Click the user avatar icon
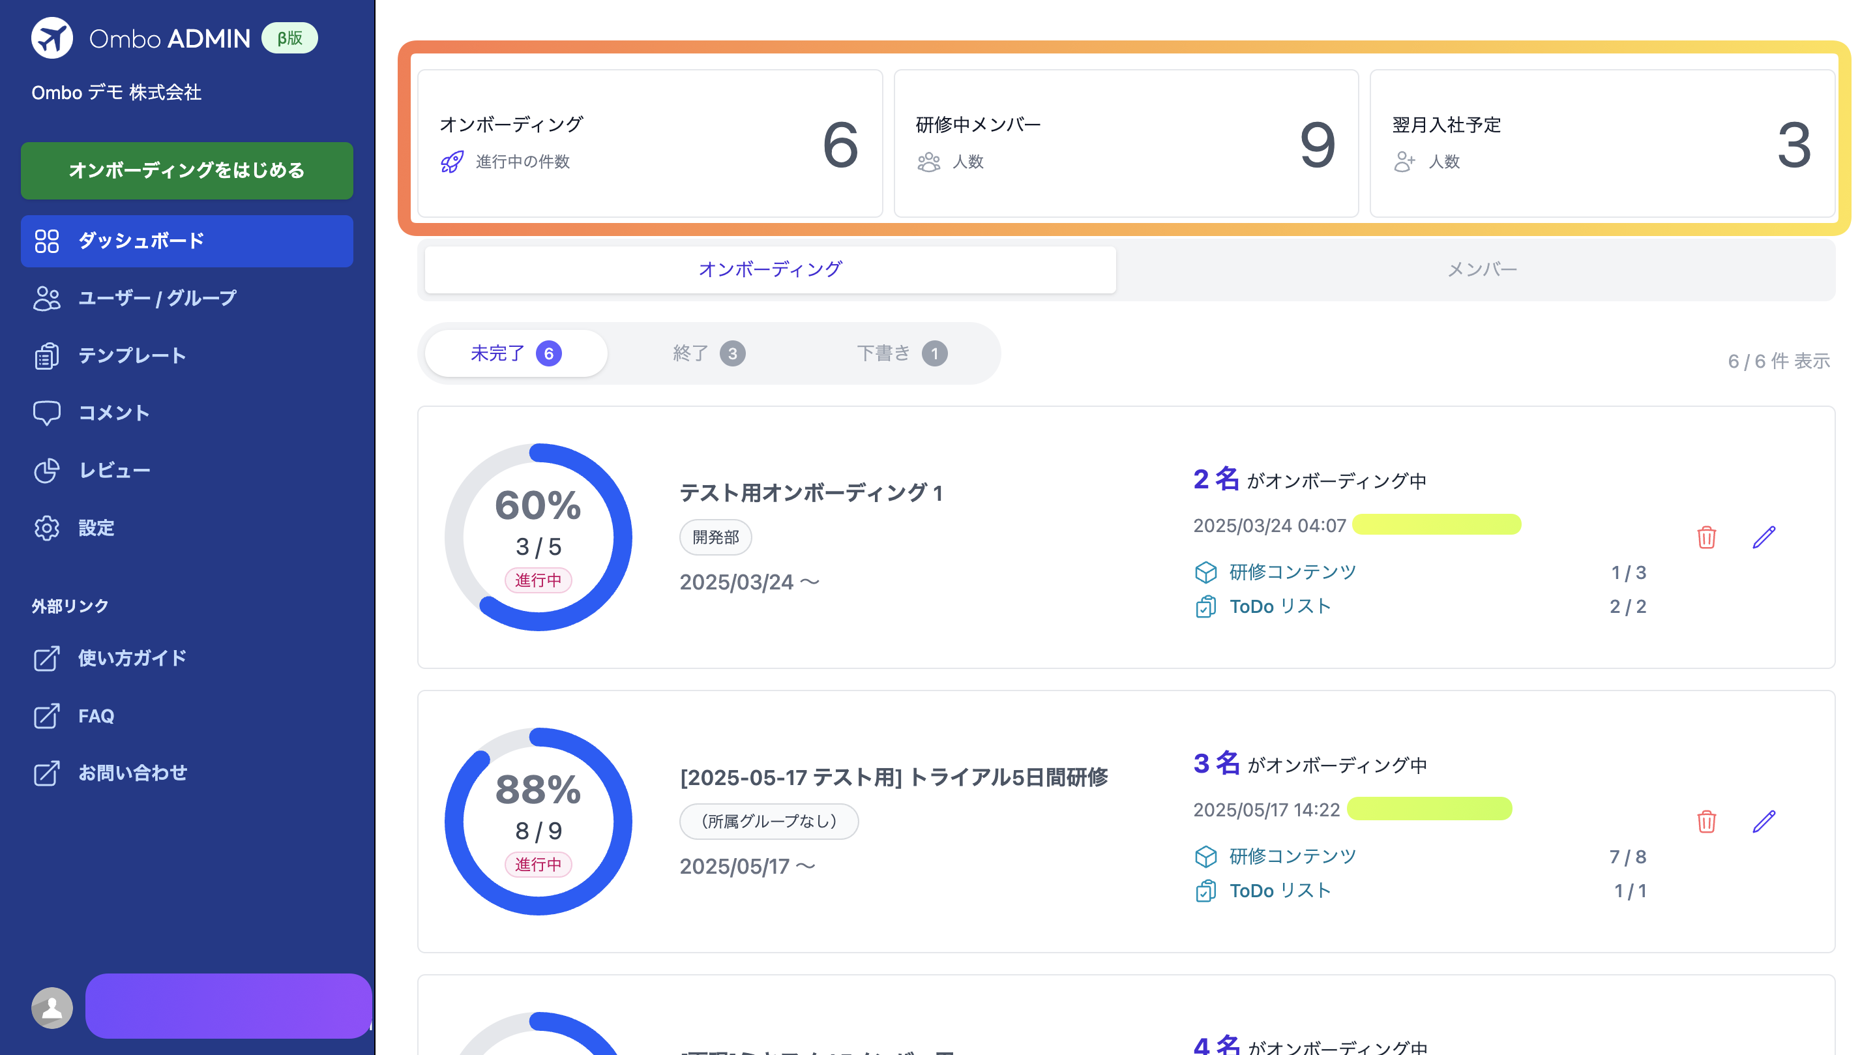Image resolution: width=1875 pixels, height=1055 pixels. pos(52,1007)
